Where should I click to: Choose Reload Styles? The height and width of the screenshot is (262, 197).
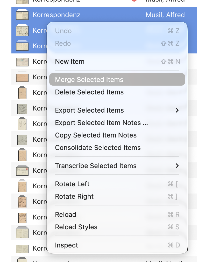click(x=76, y=227)
